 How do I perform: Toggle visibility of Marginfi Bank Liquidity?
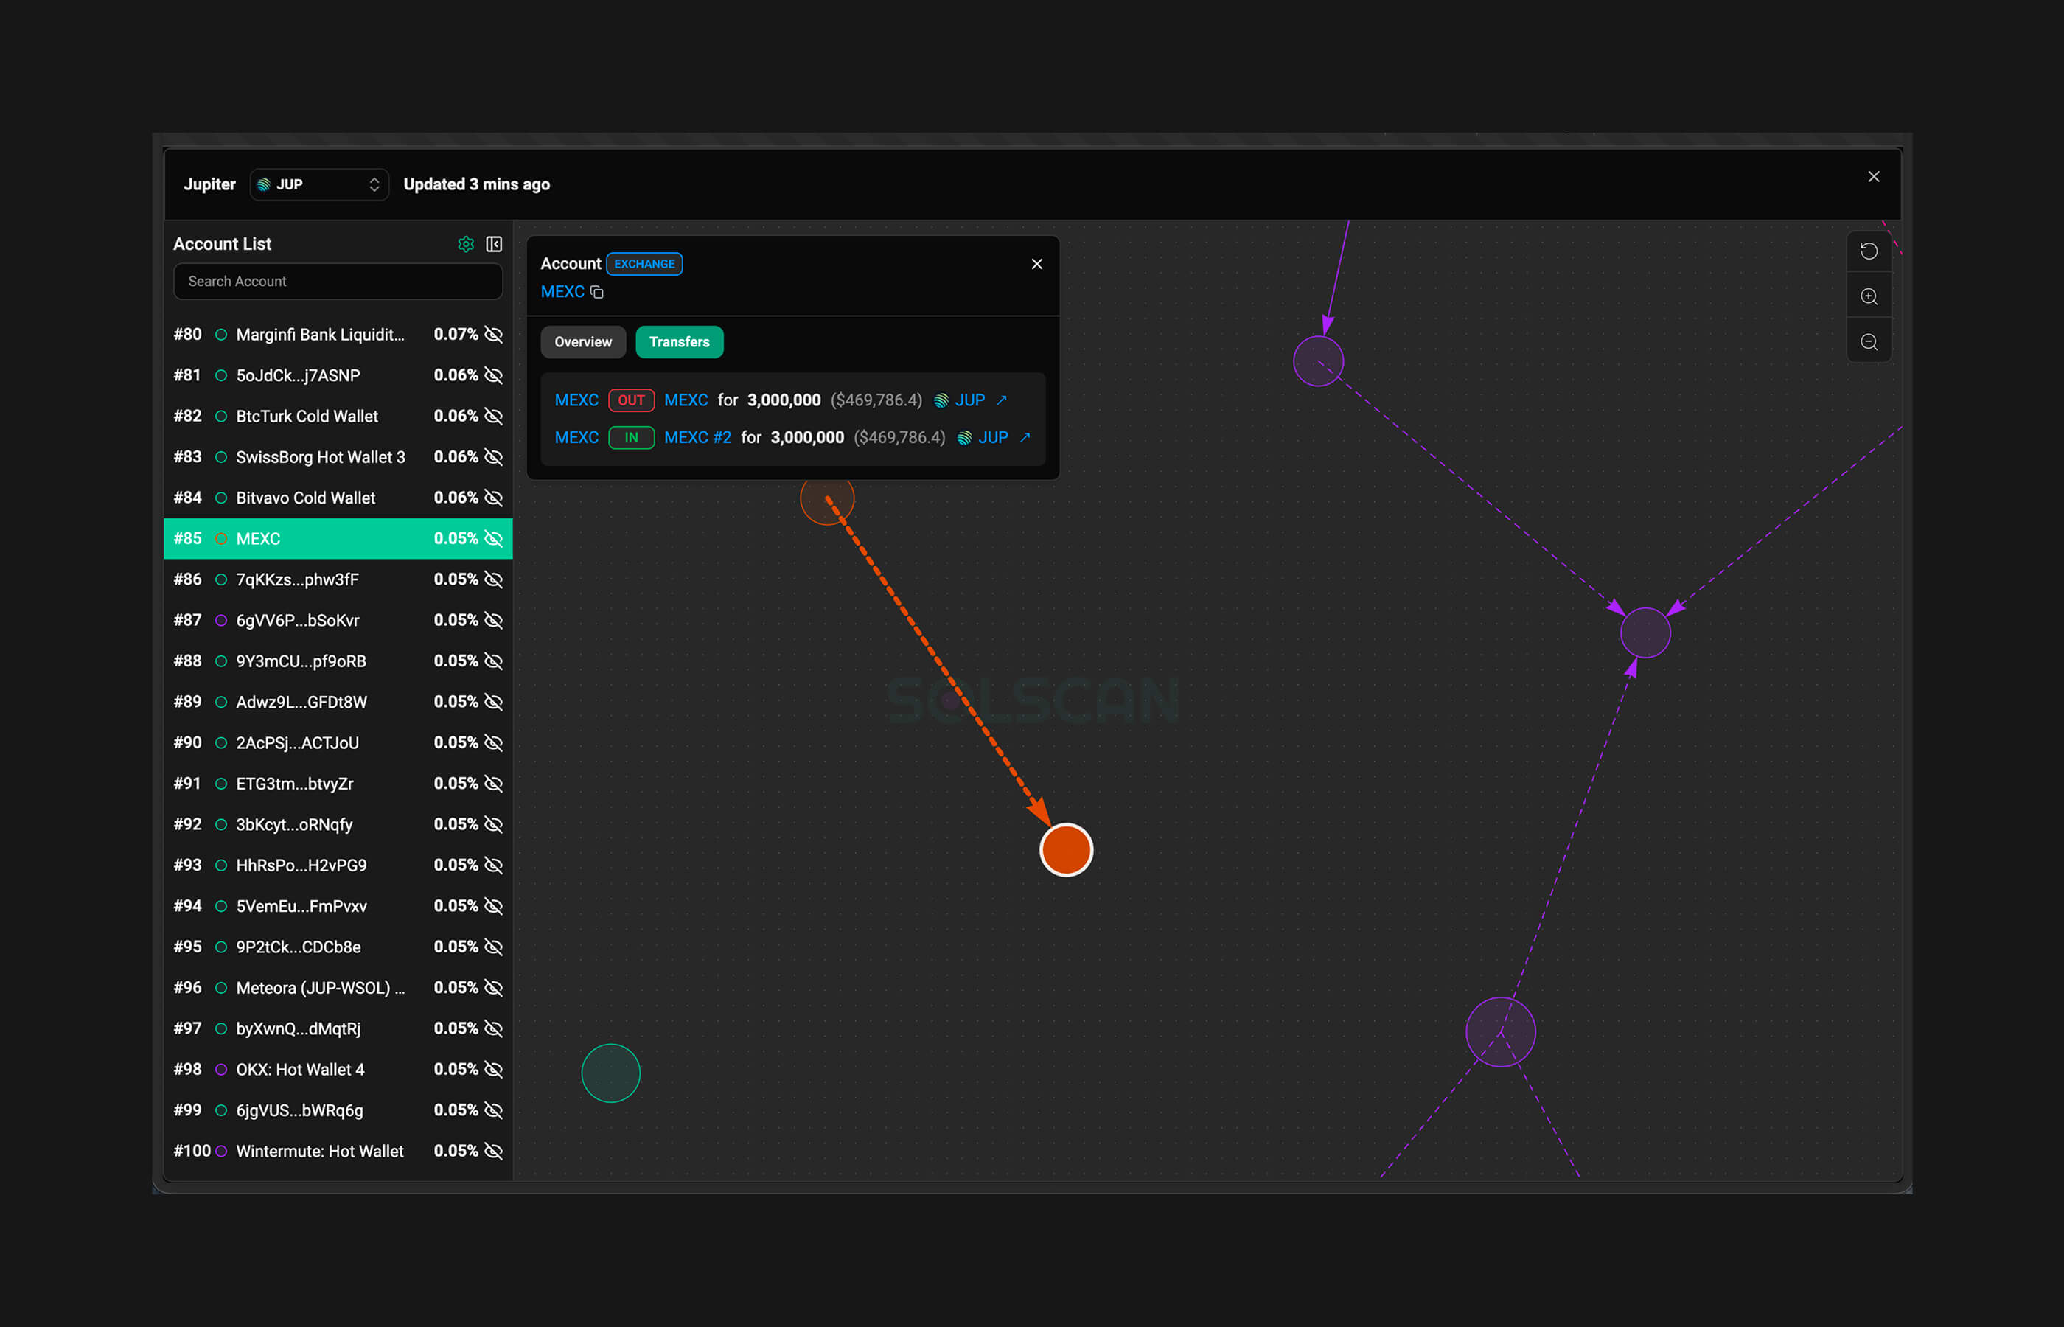coord(494,335)
